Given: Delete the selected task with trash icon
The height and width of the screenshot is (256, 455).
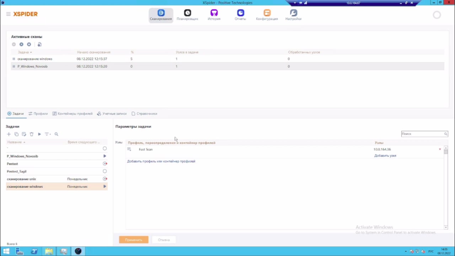Looking at the screenshot, I should tap(32, 134).
